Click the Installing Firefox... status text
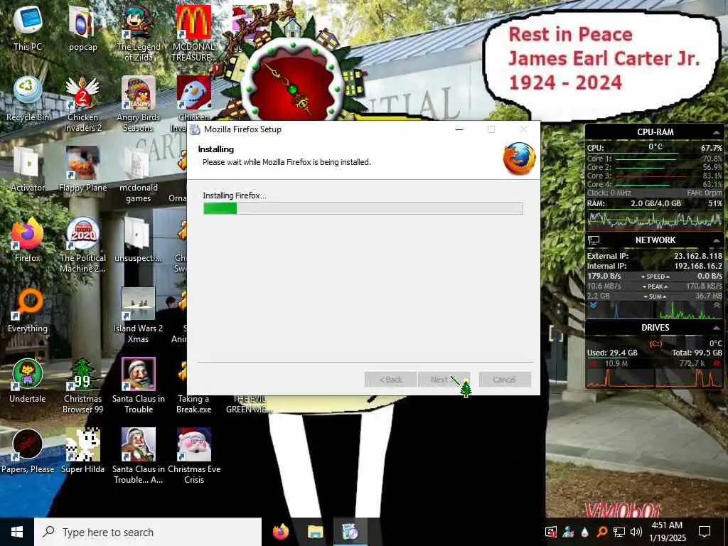 click(x=235, y=196)
